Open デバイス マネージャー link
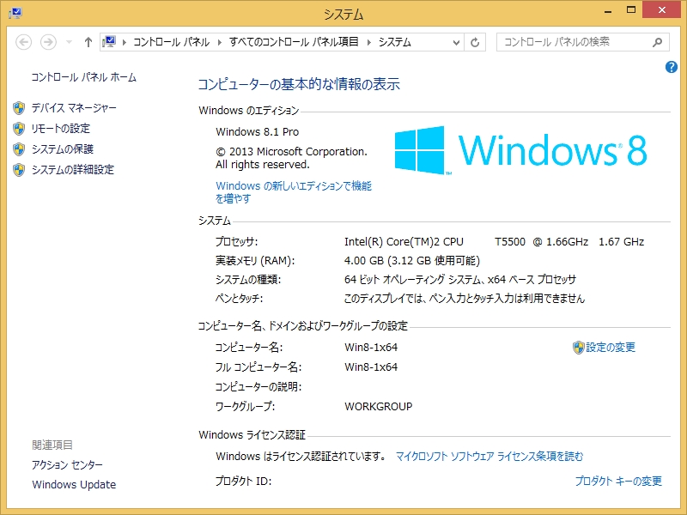 [74, 108]
